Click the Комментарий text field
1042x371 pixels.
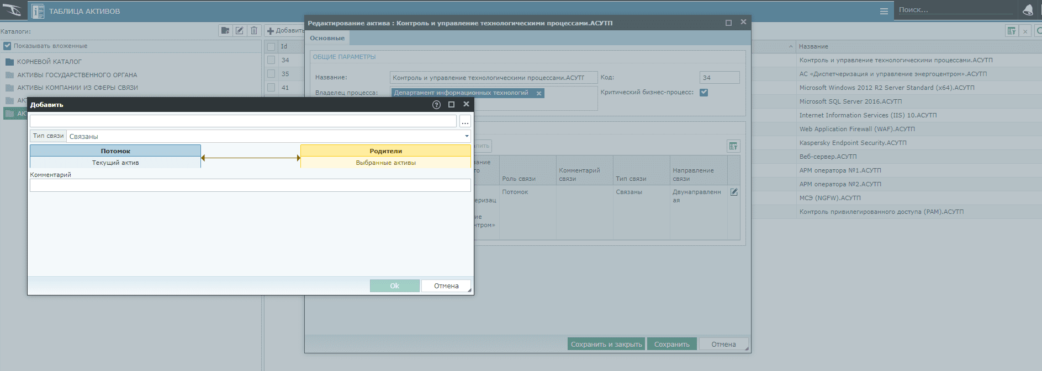point(250,185)
